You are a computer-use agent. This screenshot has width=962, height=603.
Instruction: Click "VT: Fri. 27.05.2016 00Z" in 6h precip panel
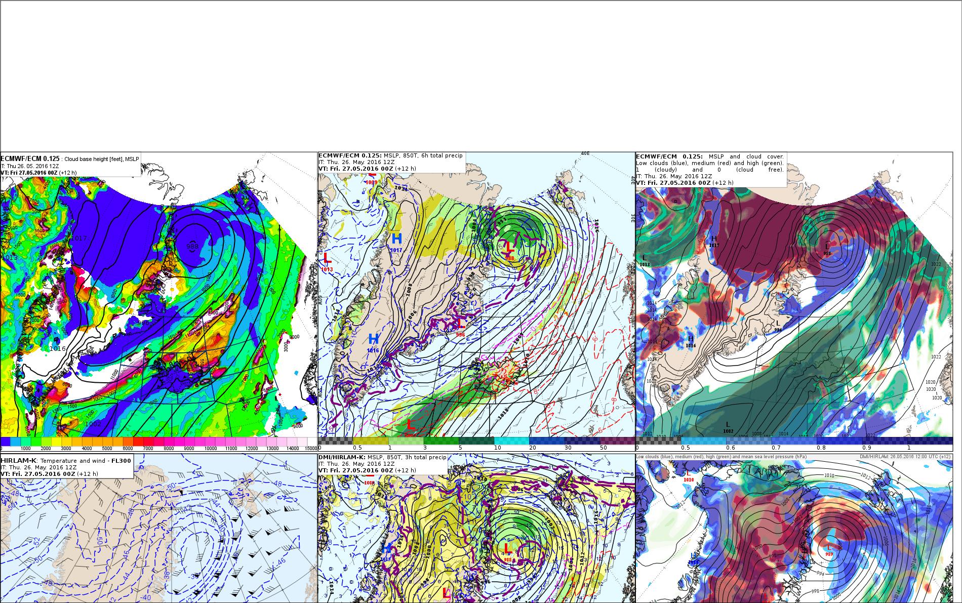(356, 169)
